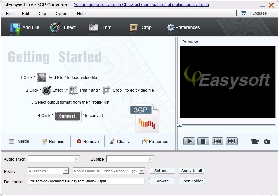Screen dimensions: 279x196
Task: Take a snapshot with camera icon
Action: pyautogui.click(x=267, y=141)
